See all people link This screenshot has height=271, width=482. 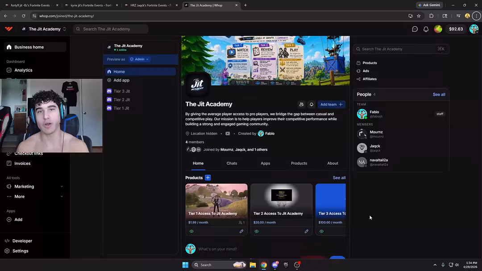click(x=439, y=94)
